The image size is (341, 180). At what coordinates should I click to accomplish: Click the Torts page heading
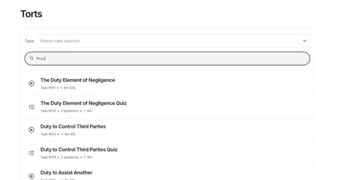[31, 14]
